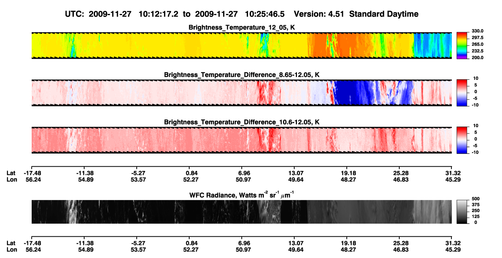Click latitude 0.84 on the axis above WFC Radiance
The image size is (502, 258).
191,173
